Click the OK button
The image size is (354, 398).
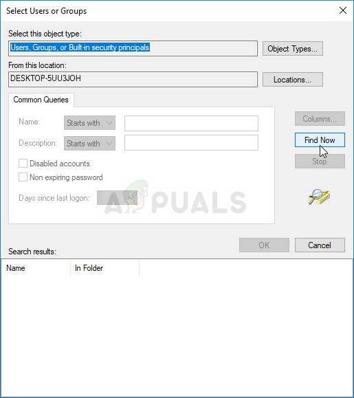pyautogui.click(x=264, y=245)
